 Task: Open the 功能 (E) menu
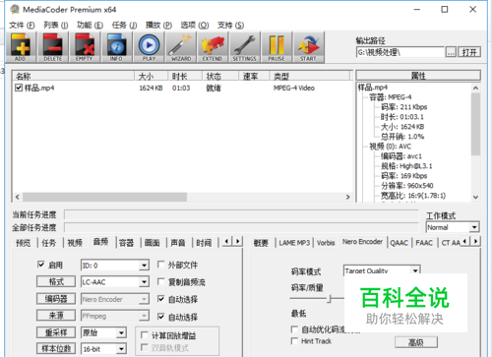pos(90,26)
